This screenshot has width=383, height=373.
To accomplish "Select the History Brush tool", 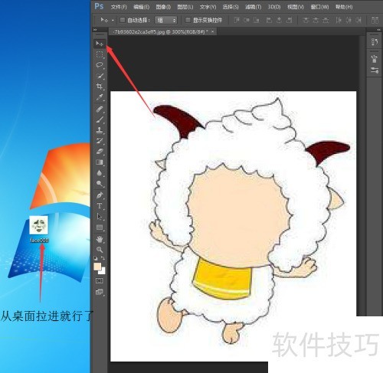I will click(x=100, y=141).
